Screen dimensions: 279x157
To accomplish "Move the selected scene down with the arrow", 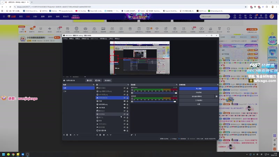I will (77, 135).
